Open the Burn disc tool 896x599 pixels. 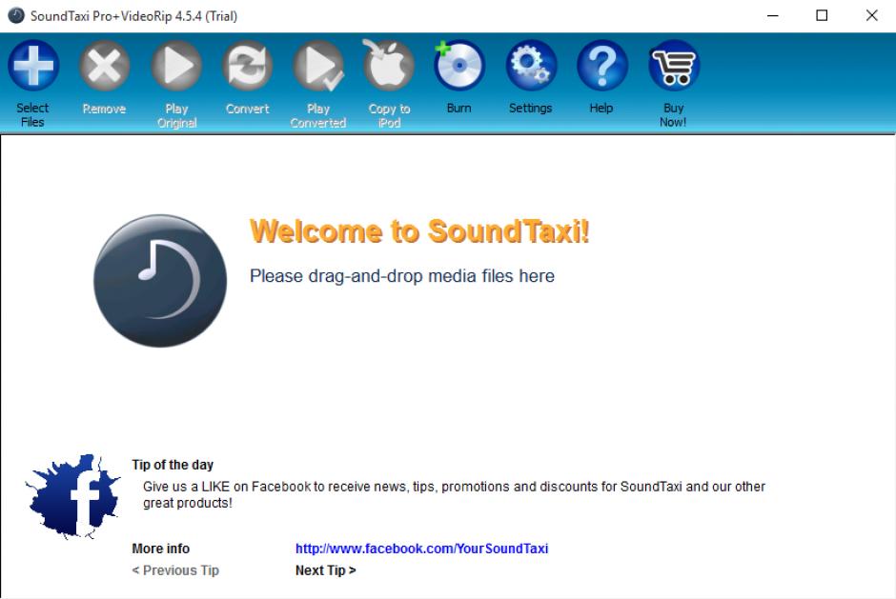[x=458, y=66]
